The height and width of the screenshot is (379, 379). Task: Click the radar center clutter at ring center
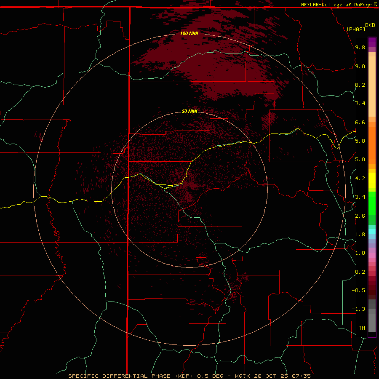190,189
